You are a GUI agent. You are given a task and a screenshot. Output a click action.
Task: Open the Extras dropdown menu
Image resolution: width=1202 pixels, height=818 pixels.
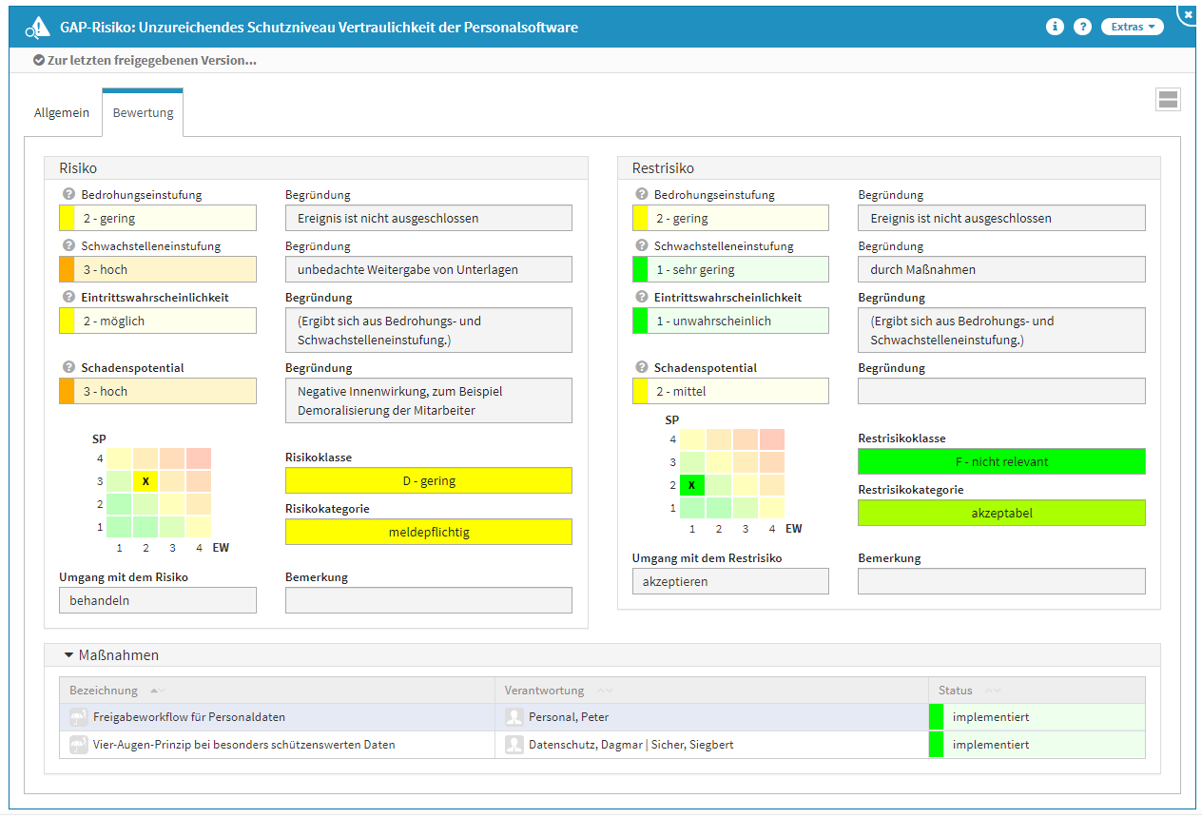coord(1132,27)
